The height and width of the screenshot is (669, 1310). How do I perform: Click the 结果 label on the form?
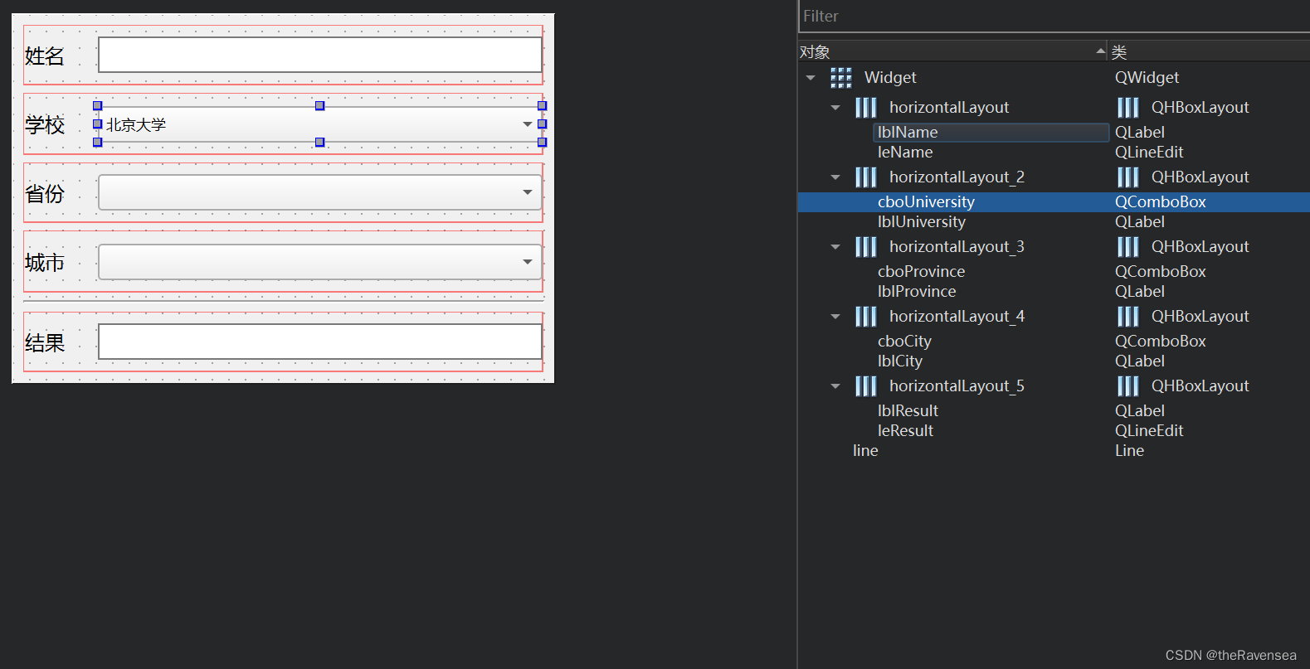(45, 342)
